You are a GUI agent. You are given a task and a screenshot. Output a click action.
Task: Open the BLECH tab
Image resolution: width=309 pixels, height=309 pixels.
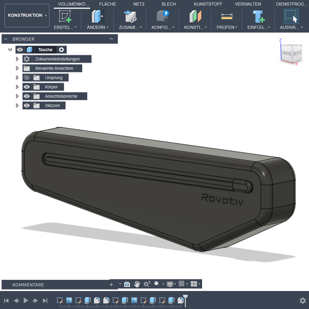pyautogui.click(x=169, y=4)
